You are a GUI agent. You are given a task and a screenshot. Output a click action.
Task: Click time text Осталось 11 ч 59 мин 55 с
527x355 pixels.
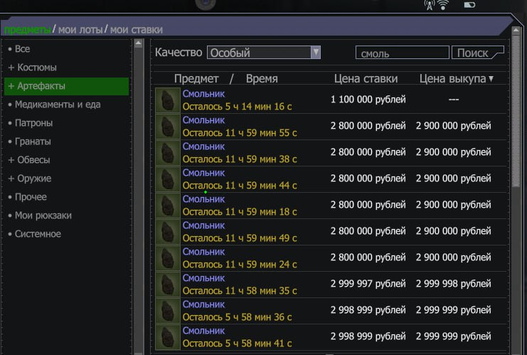(240, 133)
